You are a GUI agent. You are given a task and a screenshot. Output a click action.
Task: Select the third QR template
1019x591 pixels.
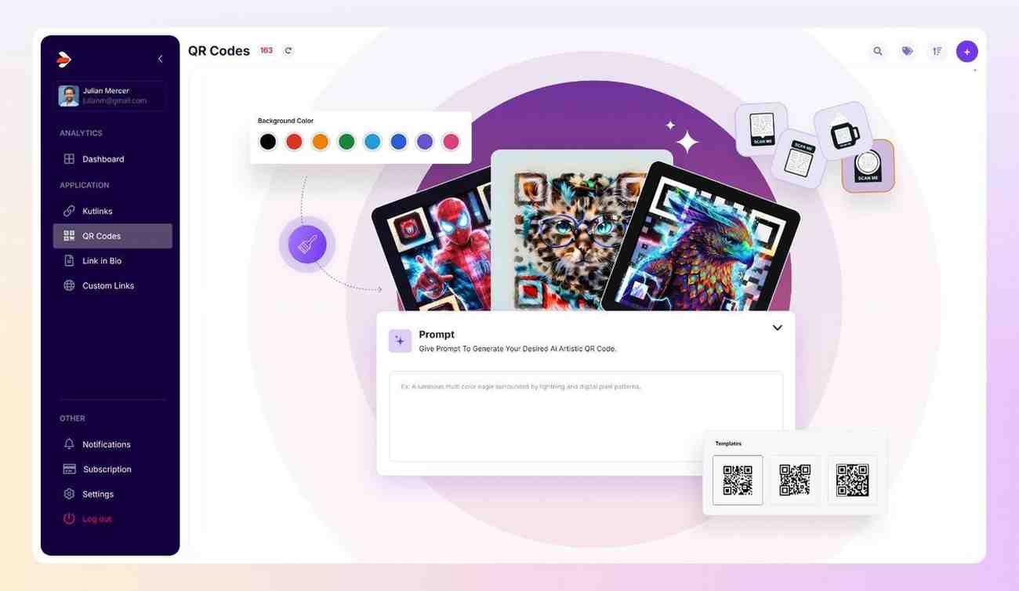pyautogui.click(x=852, y=480)
